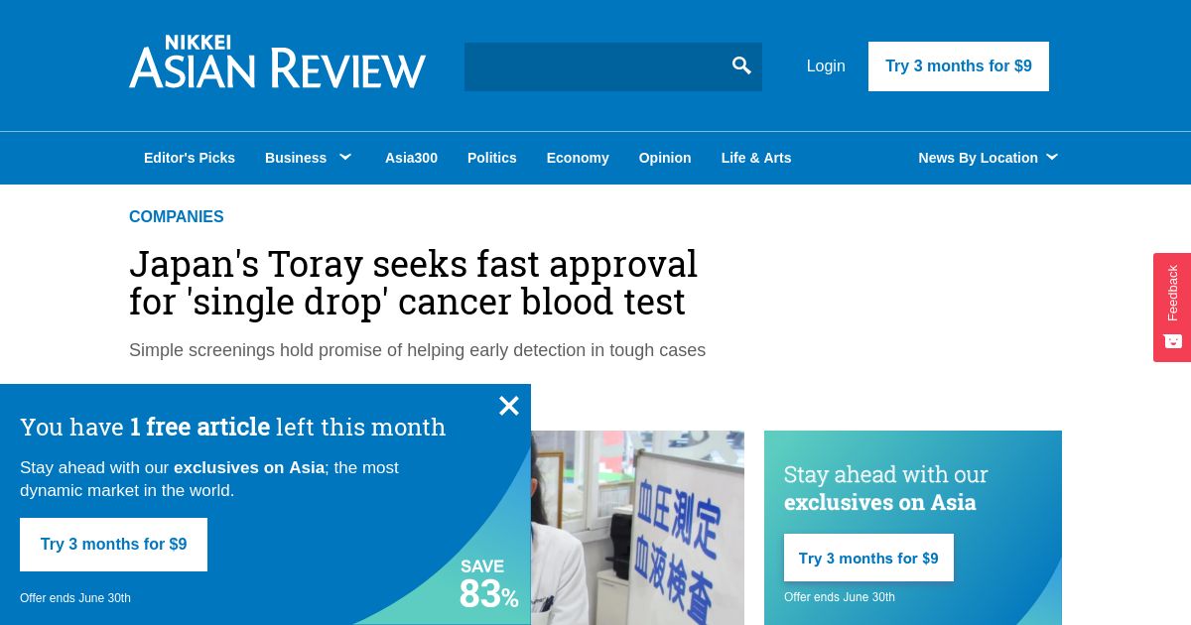Open the Nikkei Asian Review home logo

click(x=278, y=62)
